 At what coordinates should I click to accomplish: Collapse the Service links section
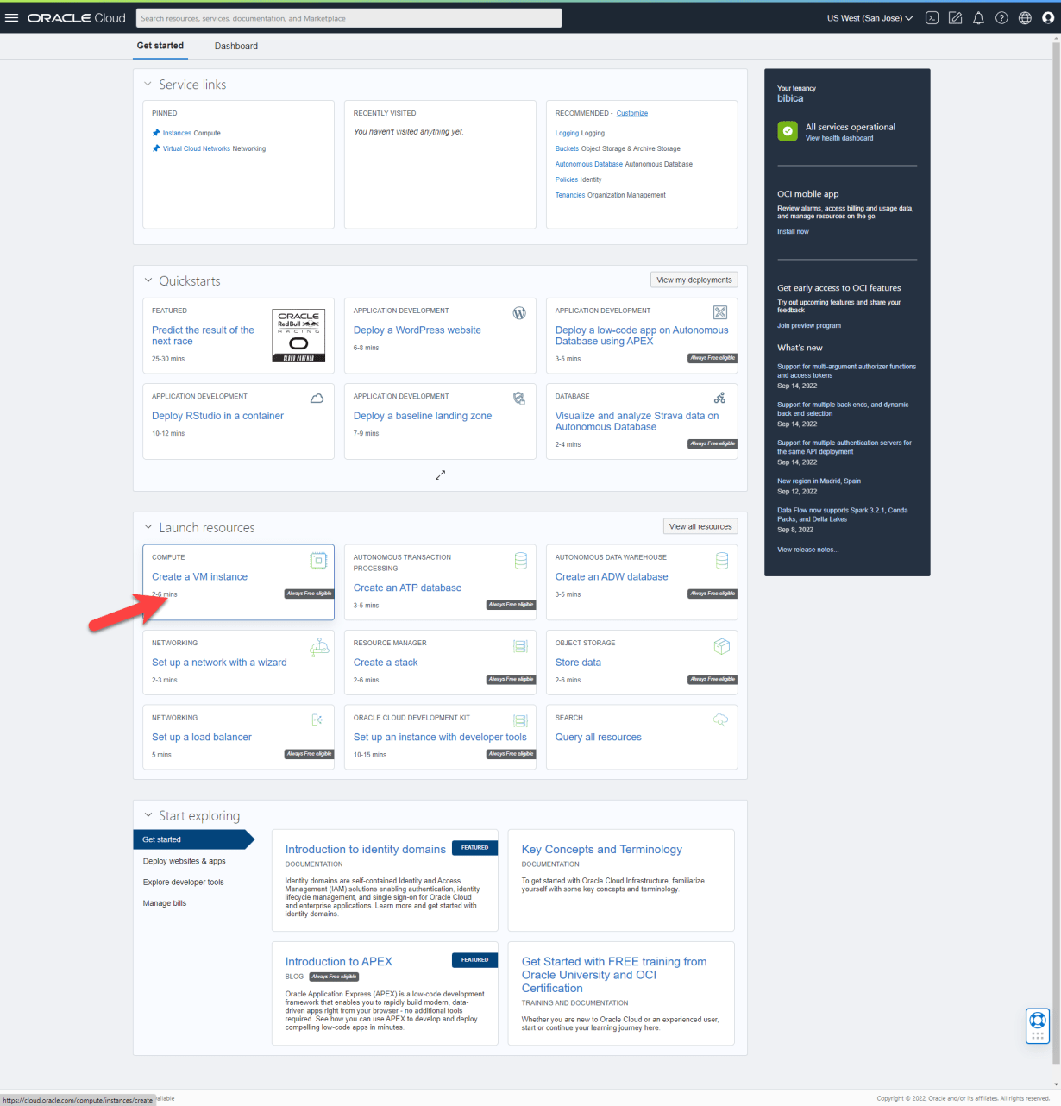tap(148, 85)
